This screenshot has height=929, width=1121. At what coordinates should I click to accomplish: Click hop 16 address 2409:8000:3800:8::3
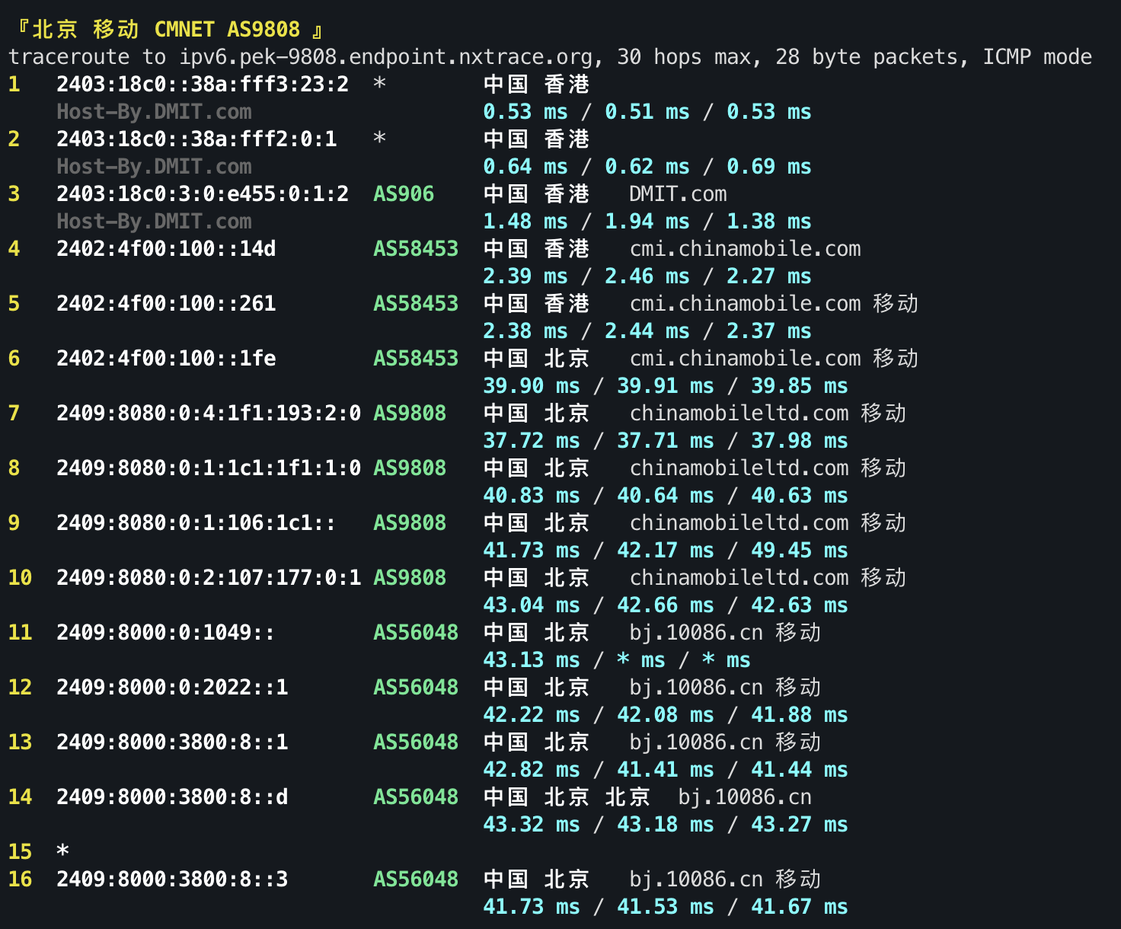[x=172, y=879]
